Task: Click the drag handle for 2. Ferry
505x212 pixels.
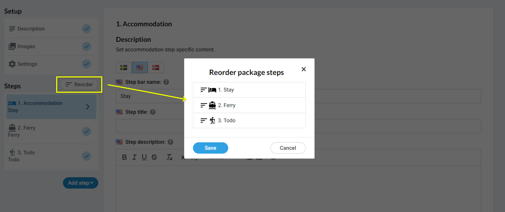Action: pos(204,105)
